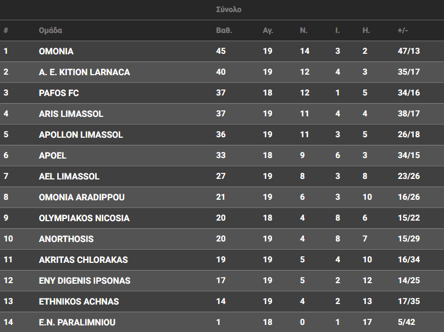Open ARIS LIMASSOL team link
444x332 pixels.
(x=71, y=114)
